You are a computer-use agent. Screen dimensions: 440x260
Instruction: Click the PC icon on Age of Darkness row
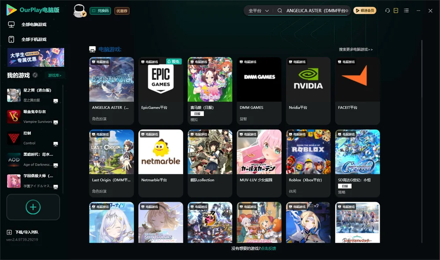[x=55, y=165]
